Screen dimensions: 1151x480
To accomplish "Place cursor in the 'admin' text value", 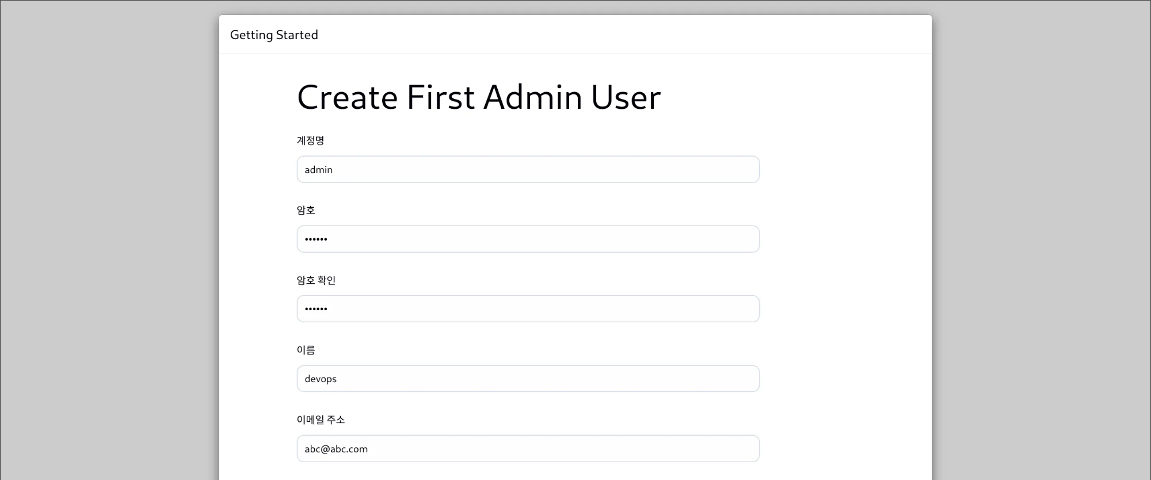I will point(318,170).
